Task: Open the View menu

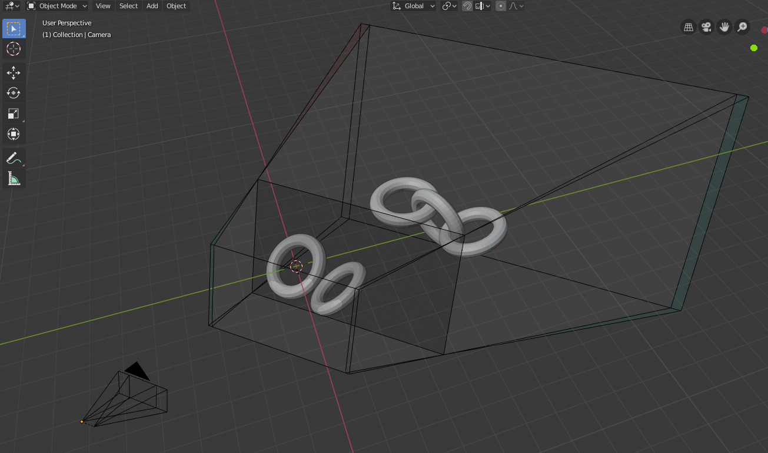Action: [103, 6]
